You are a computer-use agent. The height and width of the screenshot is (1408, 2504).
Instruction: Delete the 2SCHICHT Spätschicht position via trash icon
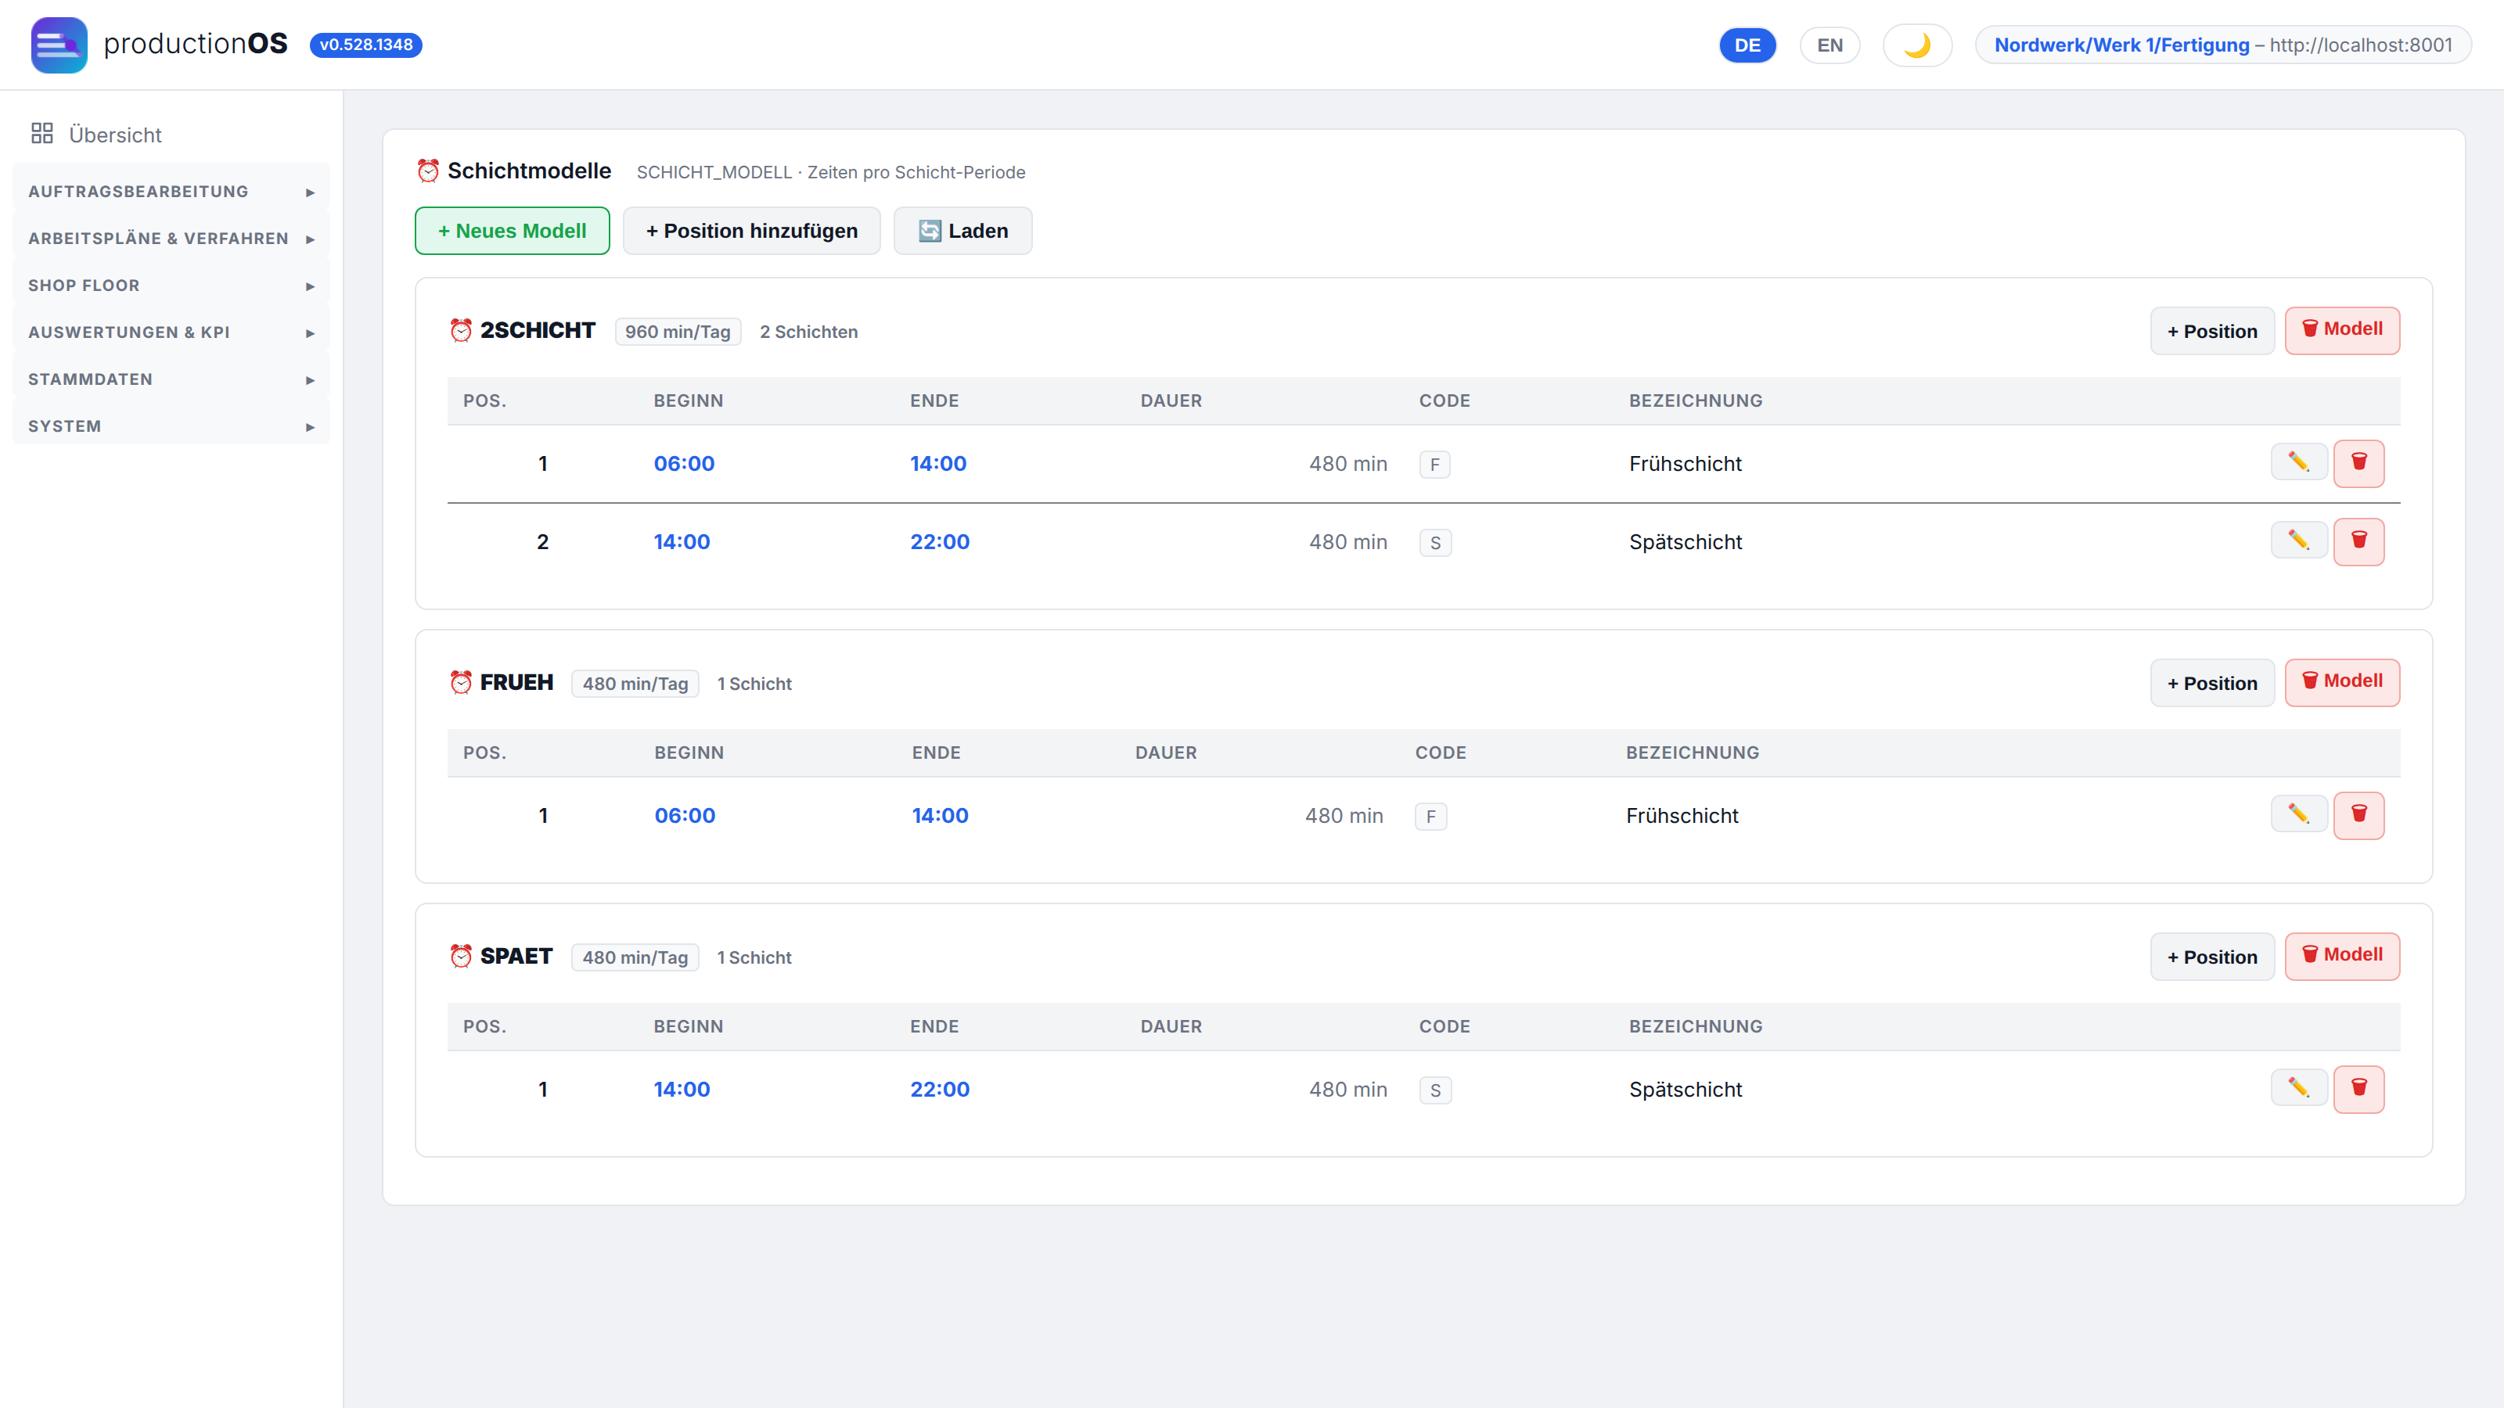2358,541
